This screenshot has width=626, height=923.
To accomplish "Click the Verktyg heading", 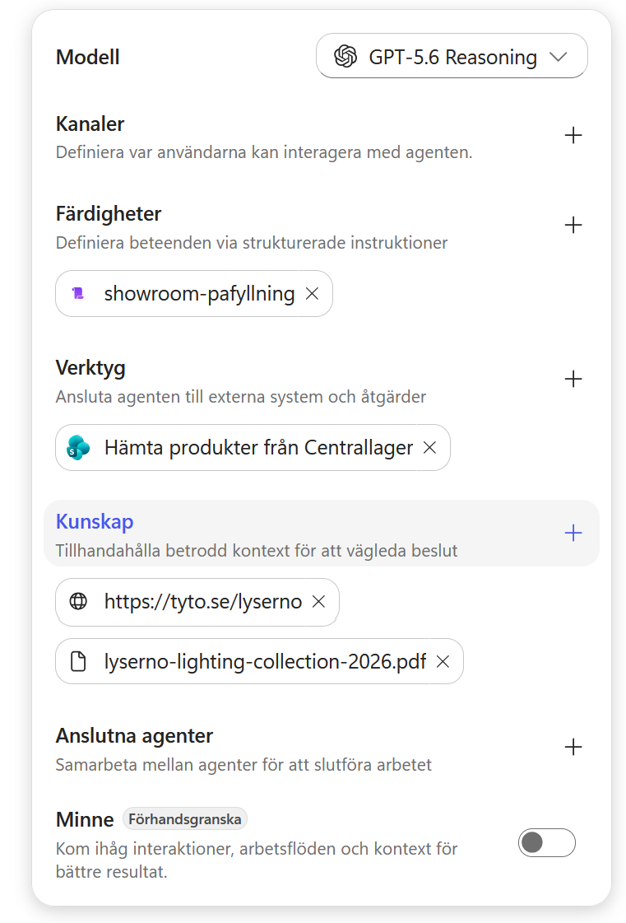I will (90, 368).
